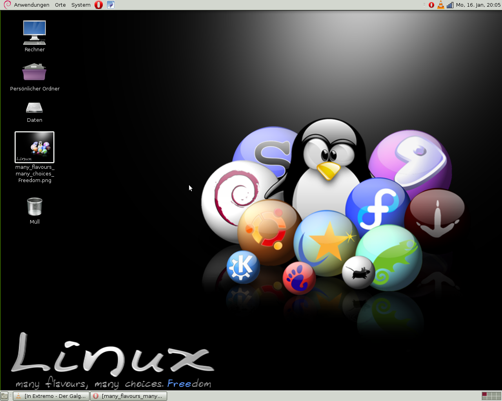Image resolution: width=502 pixels, height=401 pixels.
Task: Click the VLC cone tray icon
Action: click(x=441, y=5)
